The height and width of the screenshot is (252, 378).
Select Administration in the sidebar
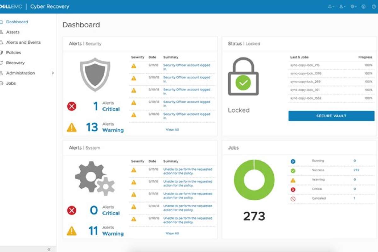20,73
